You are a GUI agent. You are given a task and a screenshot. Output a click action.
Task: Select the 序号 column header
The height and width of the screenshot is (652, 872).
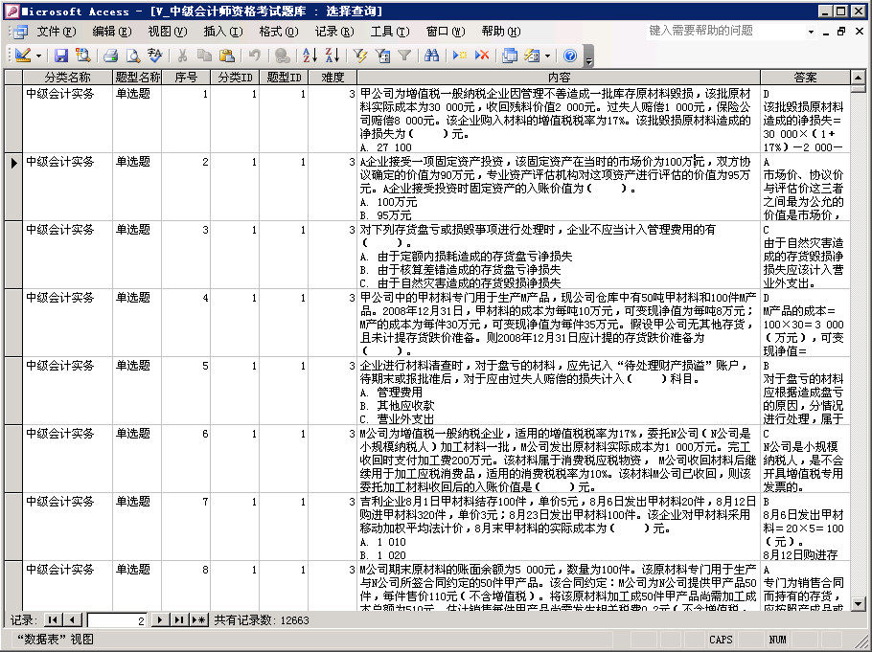(186, 78)
